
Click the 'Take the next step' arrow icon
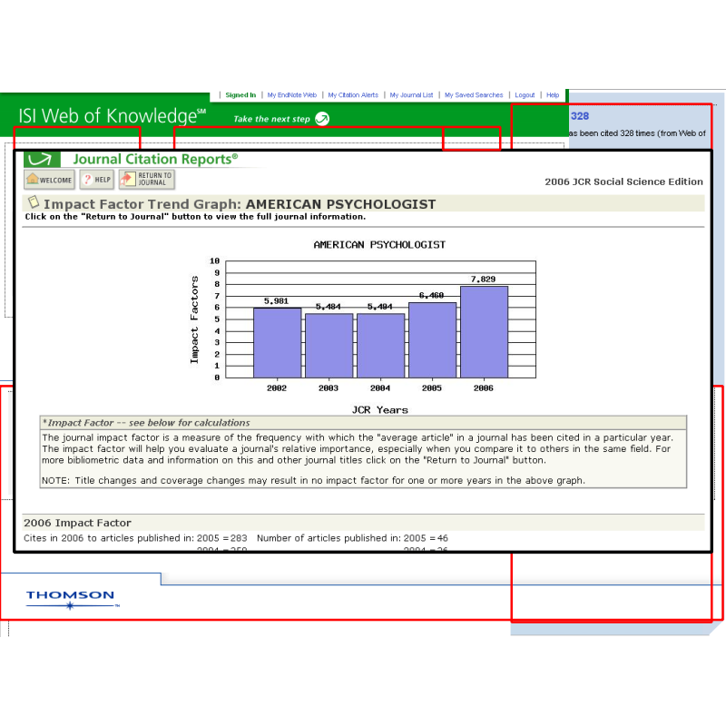[x=321, y=119]
